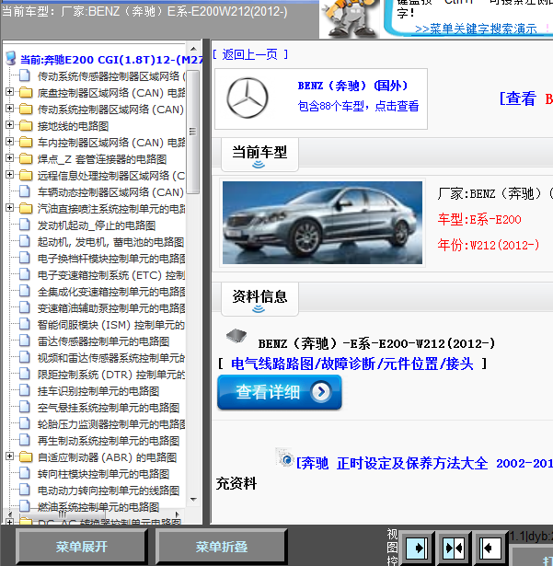Expand 焊点_Z 套管连接器的电路图 folder

pos(10,158)
